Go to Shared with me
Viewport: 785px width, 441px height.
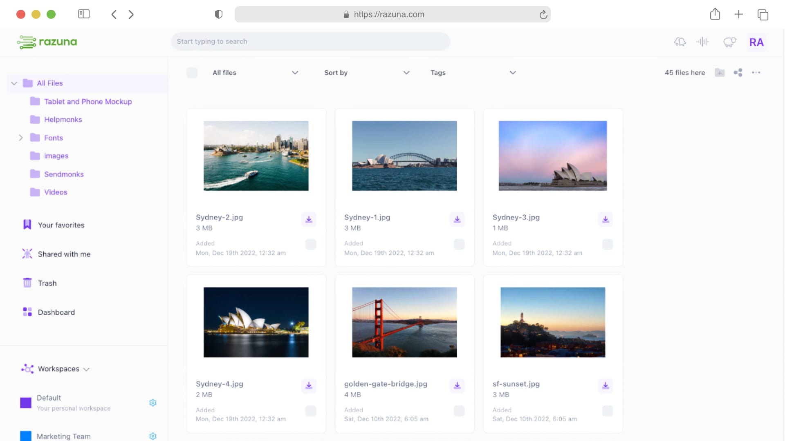point(64,254)
